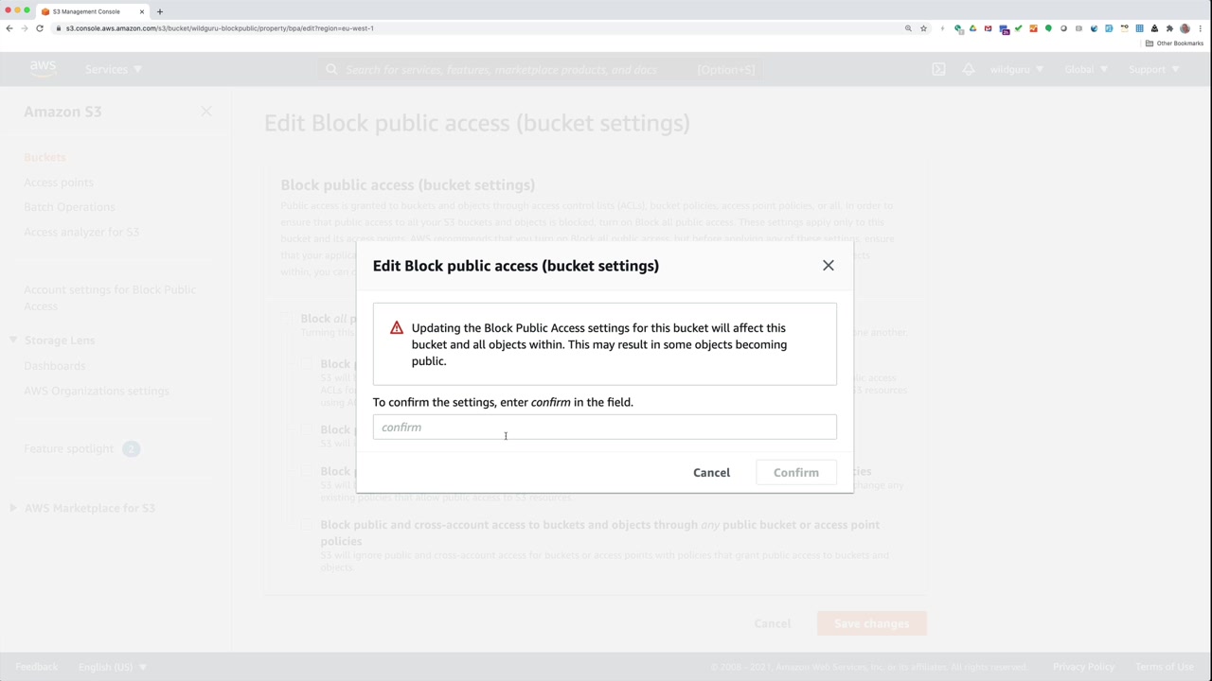
Task: Open Account settings for Block Public Access
Action: 110,297
